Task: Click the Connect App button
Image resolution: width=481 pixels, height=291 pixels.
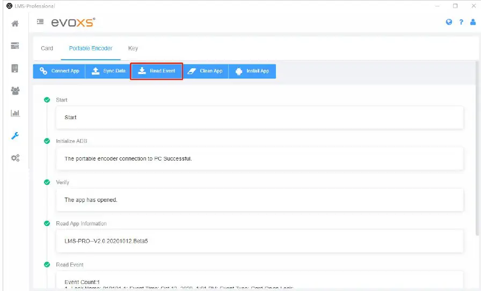Action: (59, 71)
